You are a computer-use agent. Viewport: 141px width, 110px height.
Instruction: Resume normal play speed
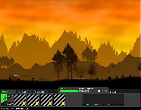pos(103,91)
